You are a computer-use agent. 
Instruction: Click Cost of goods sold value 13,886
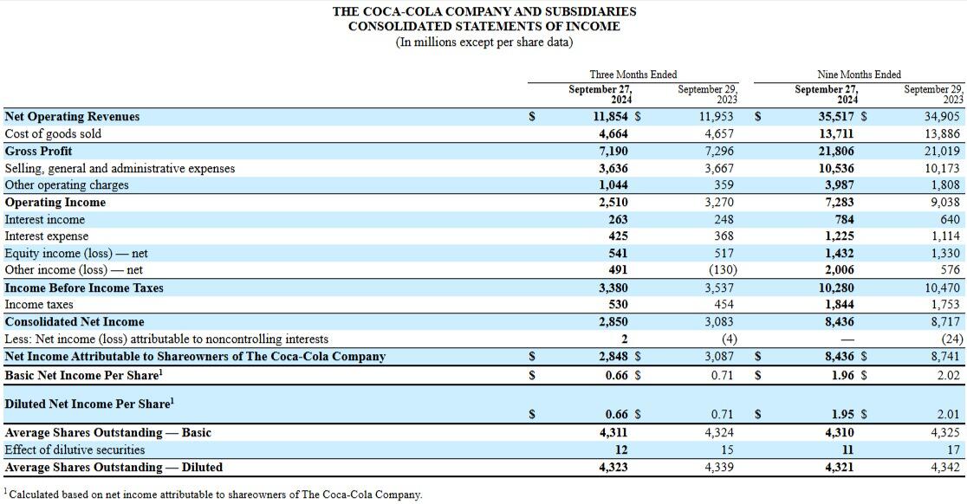pos(943,133)
